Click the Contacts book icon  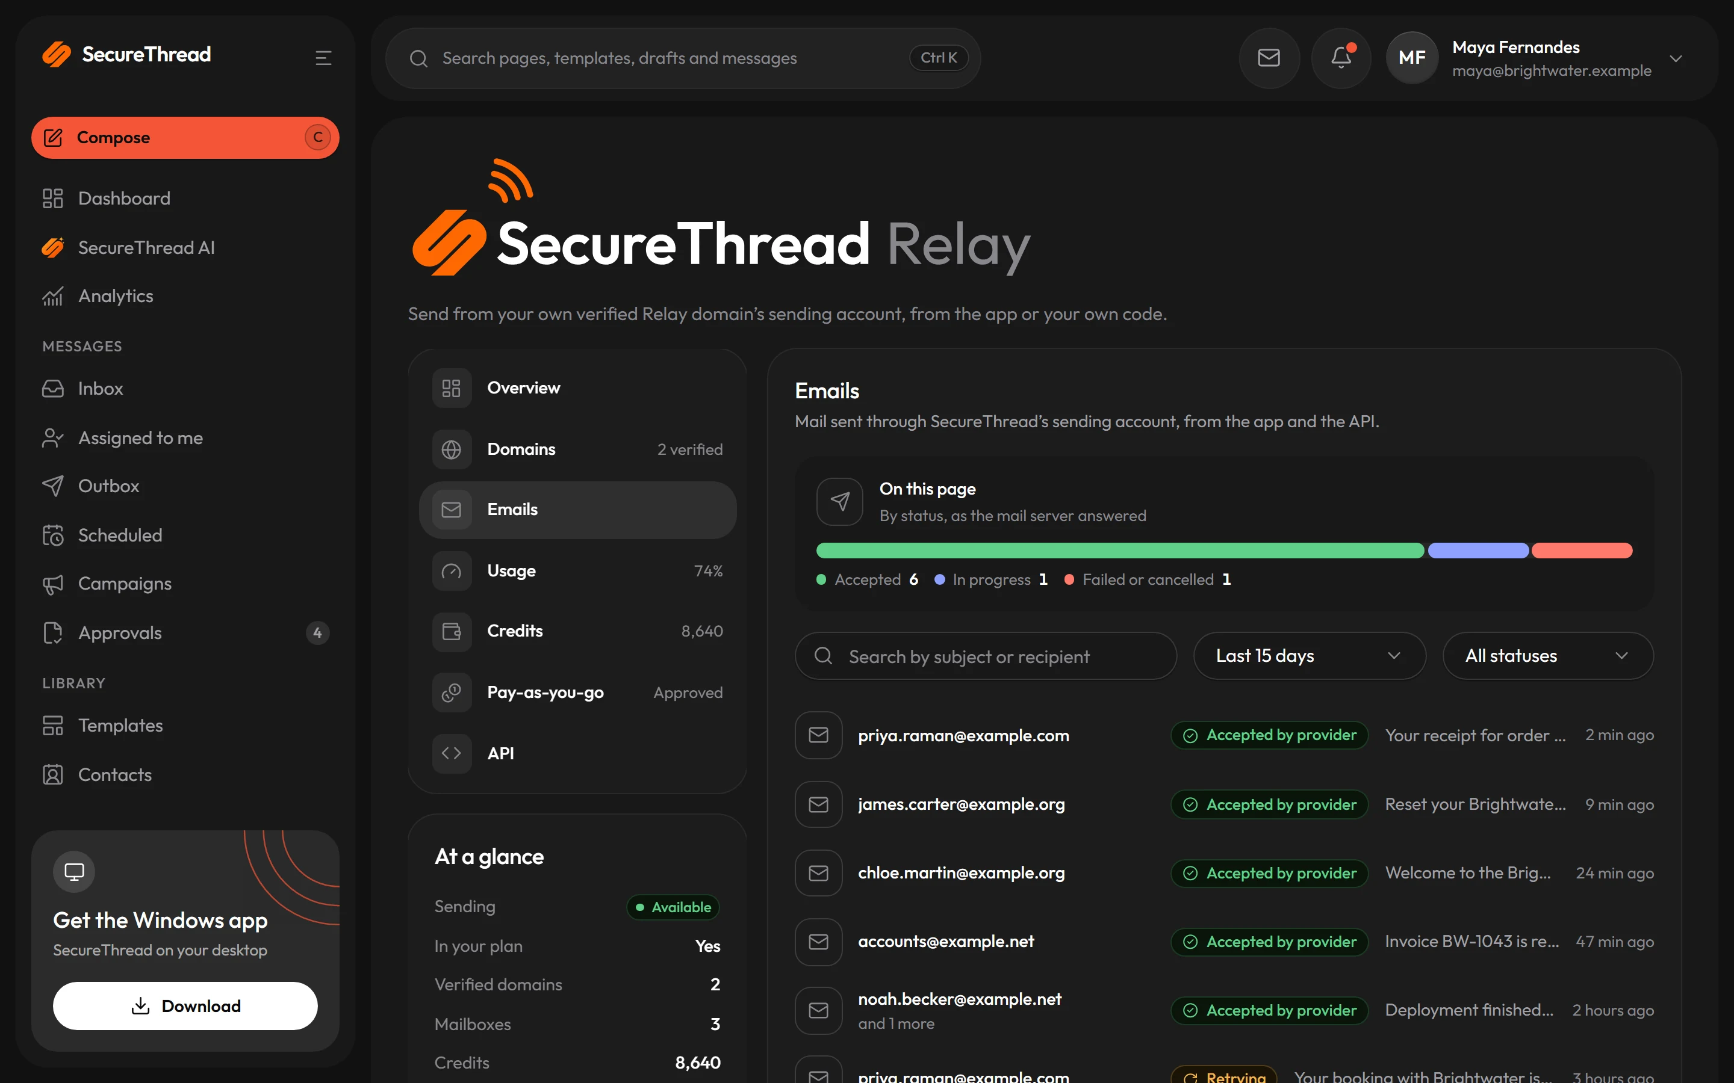[x=53, y=774]
